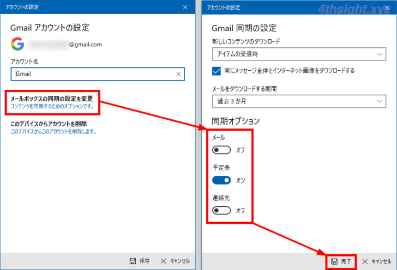Click the X icon beside right キャンセル

(365, 261)
